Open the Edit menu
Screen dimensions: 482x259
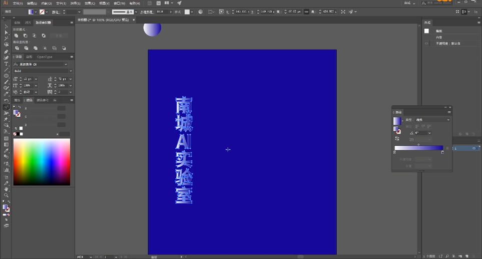click(32, 4)
